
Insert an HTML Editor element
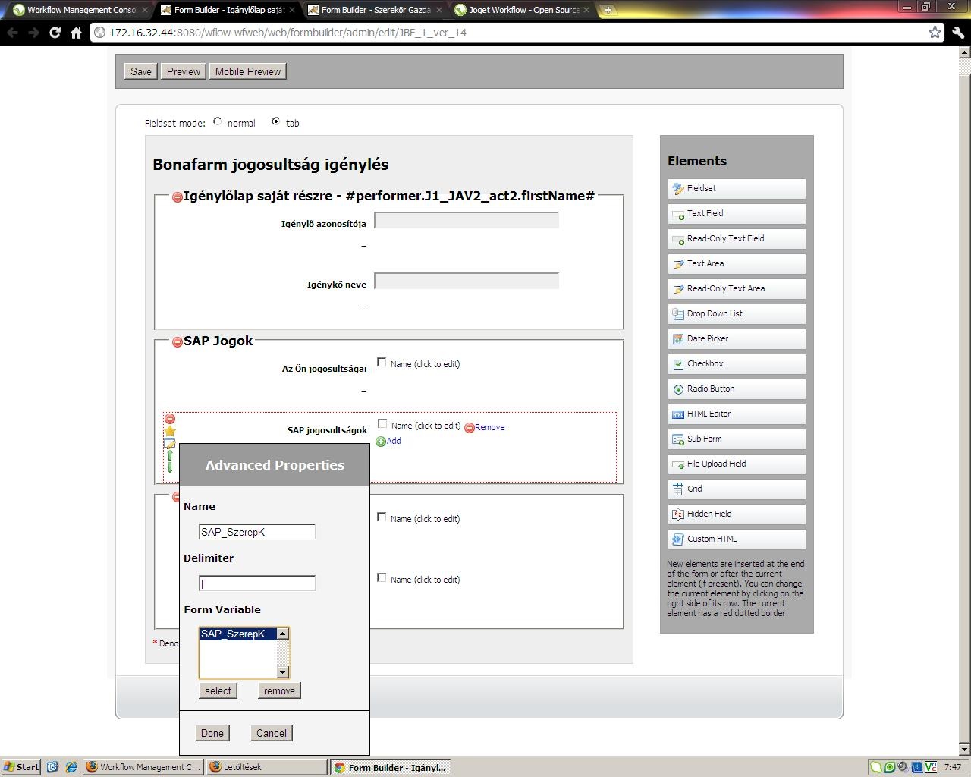click(737, 414)
